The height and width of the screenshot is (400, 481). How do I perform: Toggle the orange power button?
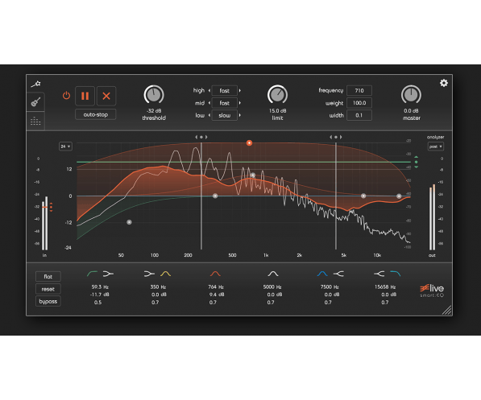[x=66, y=96]
